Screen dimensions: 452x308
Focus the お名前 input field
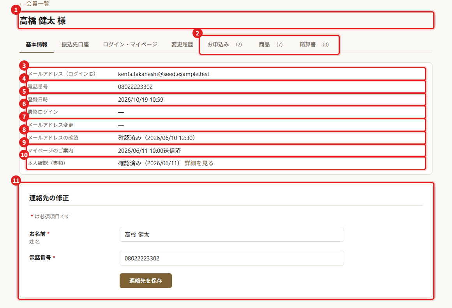coord(232,234)
